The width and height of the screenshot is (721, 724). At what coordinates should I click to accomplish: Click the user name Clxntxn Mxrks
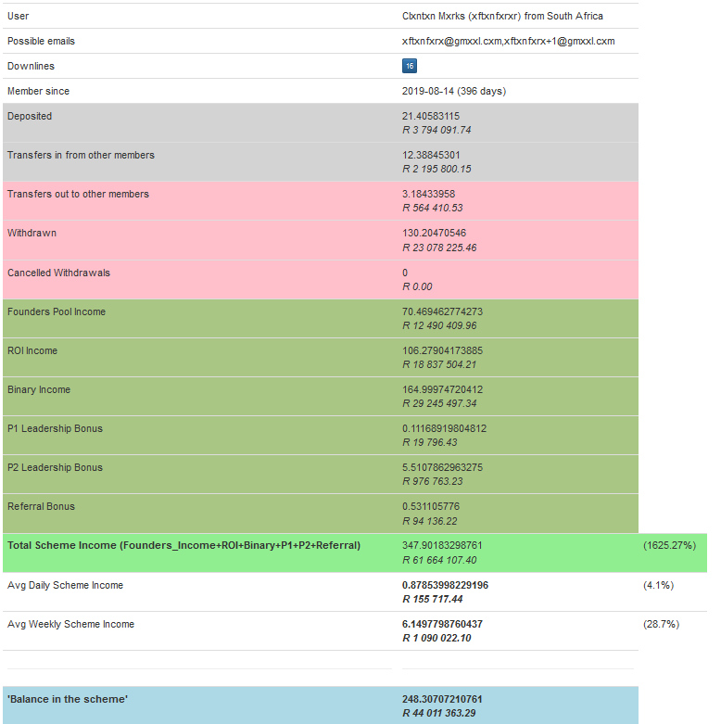434,16
